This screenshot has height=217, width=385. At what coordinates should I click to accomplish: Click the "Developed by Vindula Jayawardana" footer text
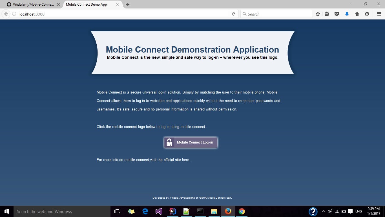[x=174, y=198]
